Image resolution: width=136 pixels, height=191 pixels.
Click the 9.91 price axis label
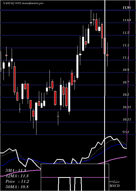pyautogui.click(x=126, y=132)
